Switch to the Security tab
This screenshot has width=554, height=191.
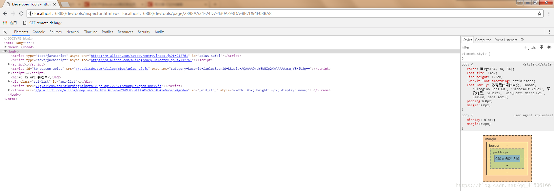point(144,32)
